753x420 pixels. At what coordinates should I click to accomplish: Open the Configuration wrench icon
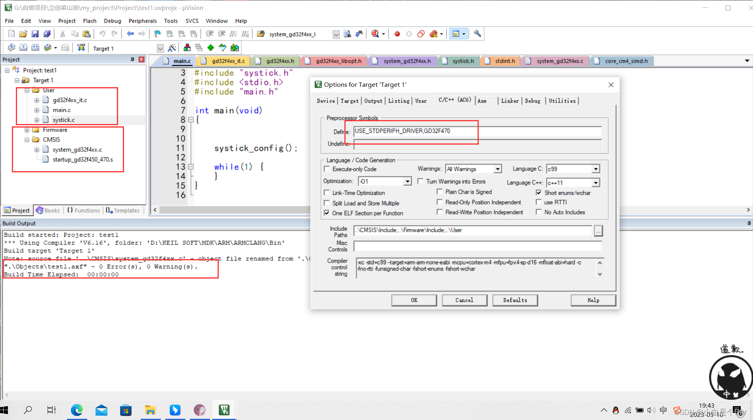coord(478,34)
